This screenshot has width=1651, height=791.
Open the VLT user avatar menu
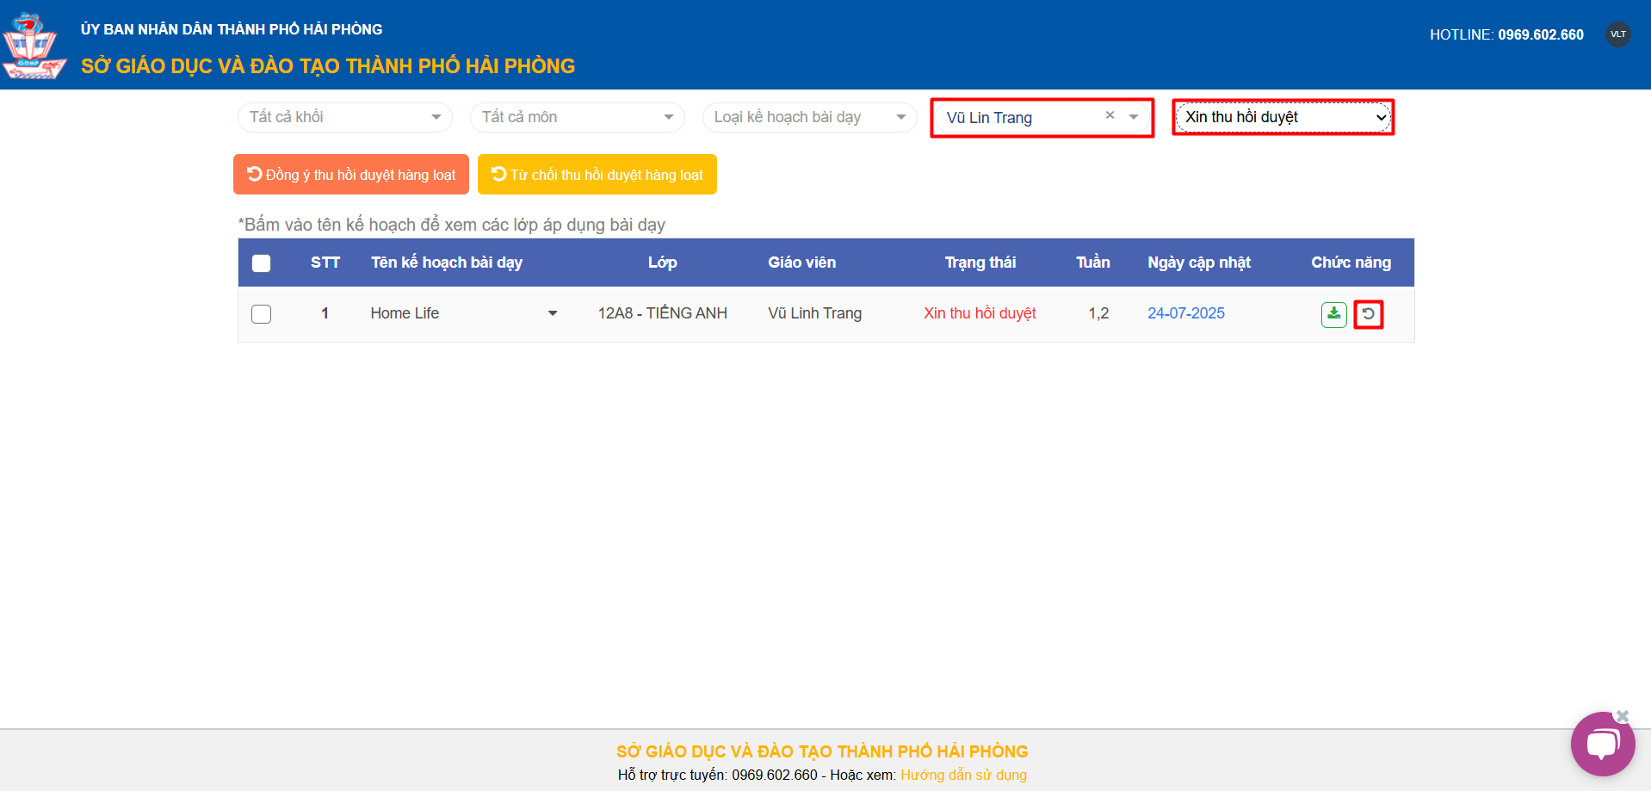coord(1617,34)
